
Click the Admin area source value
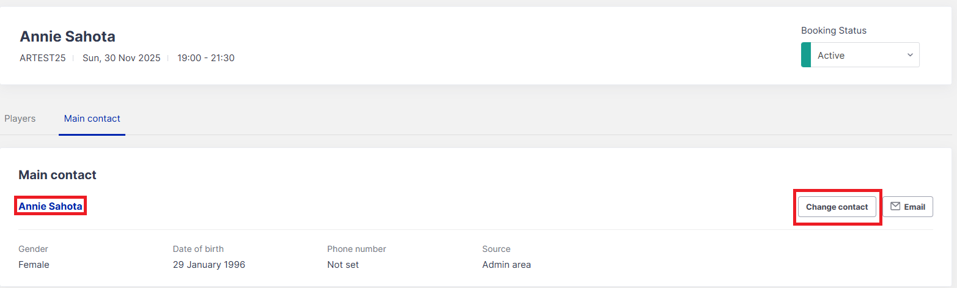coord(506,265)
